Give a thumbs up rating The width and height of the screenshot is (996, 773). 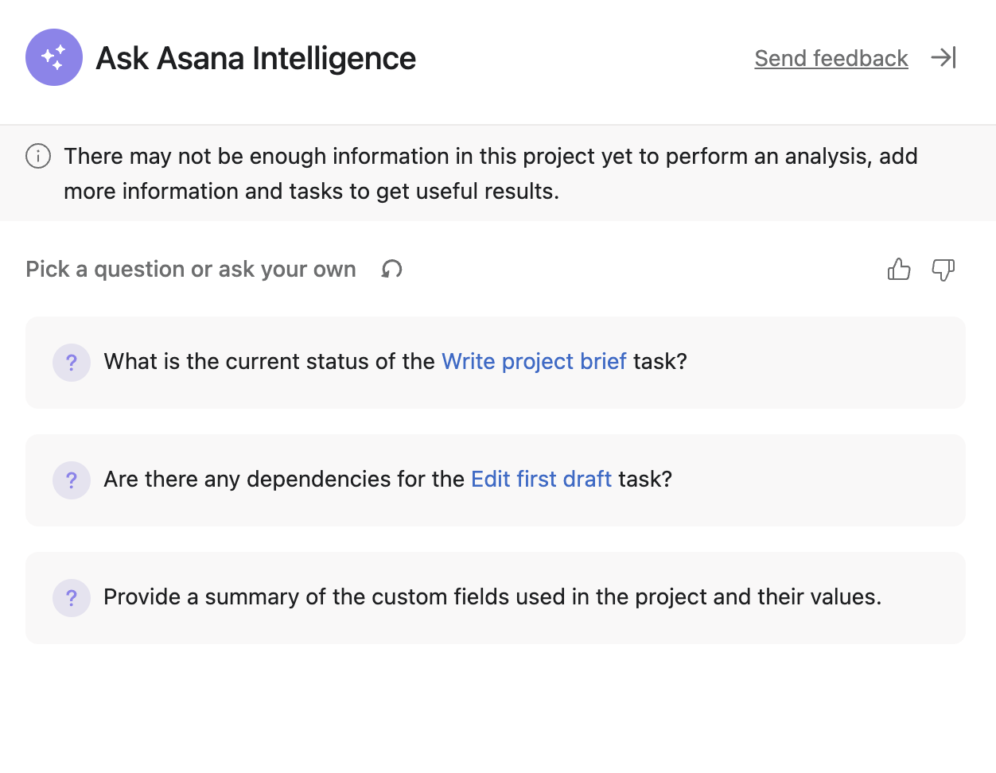[x=899, y=270]
